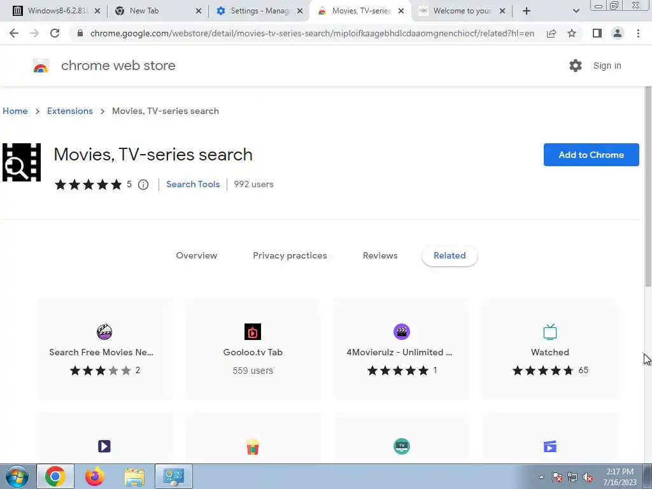Screen dimensions: 652x489
Task: Switch to the Welcome to your tab
Action: pos(462,11)
